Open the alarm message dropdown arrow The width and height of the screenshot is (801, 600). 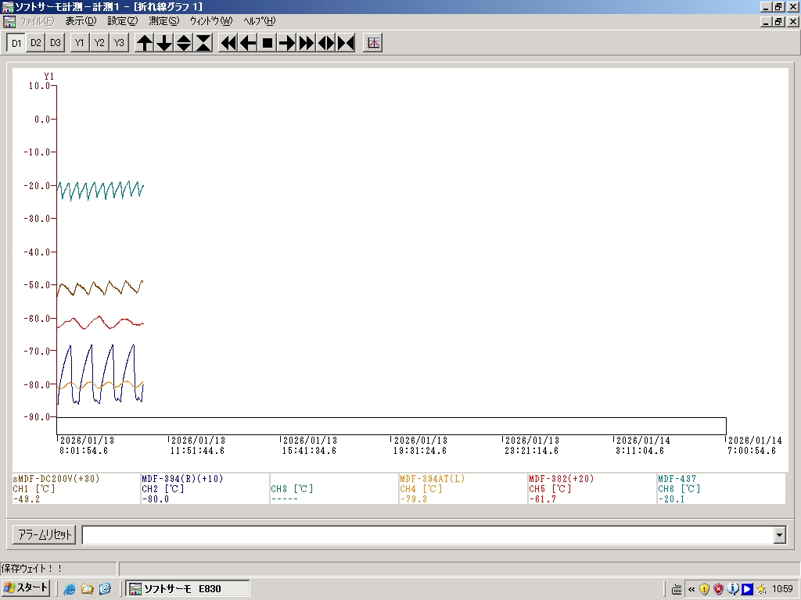[778, 535]
